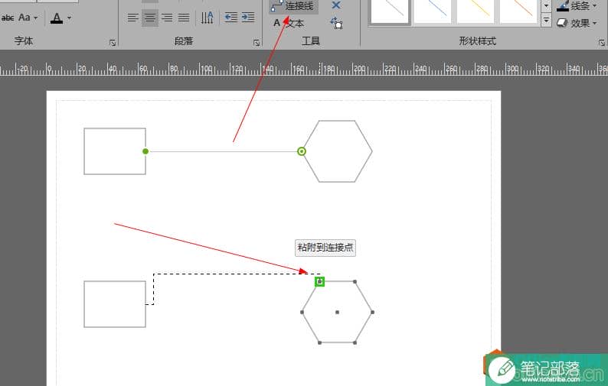Align text right
608x386 pixels.
(167, 18)
